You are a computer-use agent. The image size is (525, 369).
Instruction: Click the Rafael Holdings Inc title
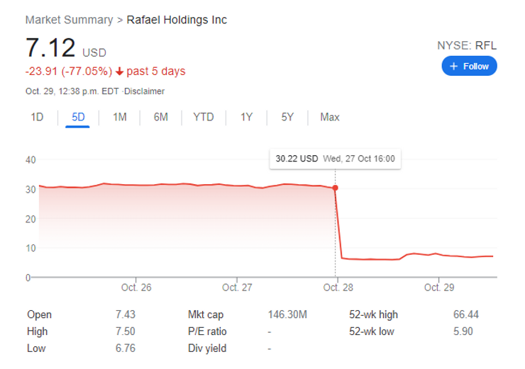tap(177, 20)
